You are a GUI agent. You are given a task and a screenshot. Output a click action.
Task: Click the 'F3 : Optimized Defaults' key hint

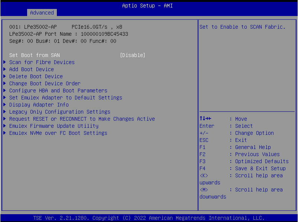tap(244, 161)
